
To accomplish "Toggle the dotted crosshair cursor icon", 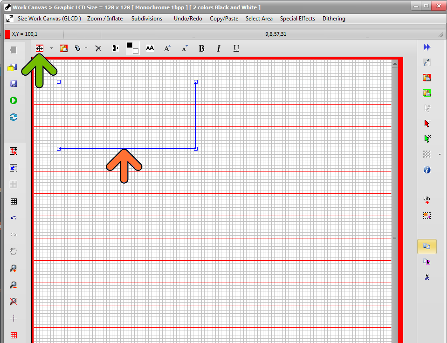I will (14, 318).
